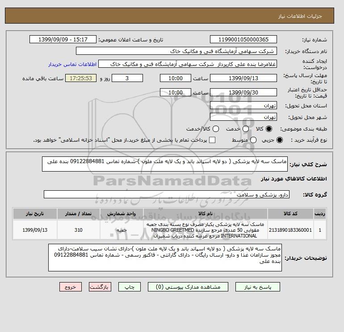Click the چاپ print button
Screen dimensions: 344x332
tap(130, 287)
